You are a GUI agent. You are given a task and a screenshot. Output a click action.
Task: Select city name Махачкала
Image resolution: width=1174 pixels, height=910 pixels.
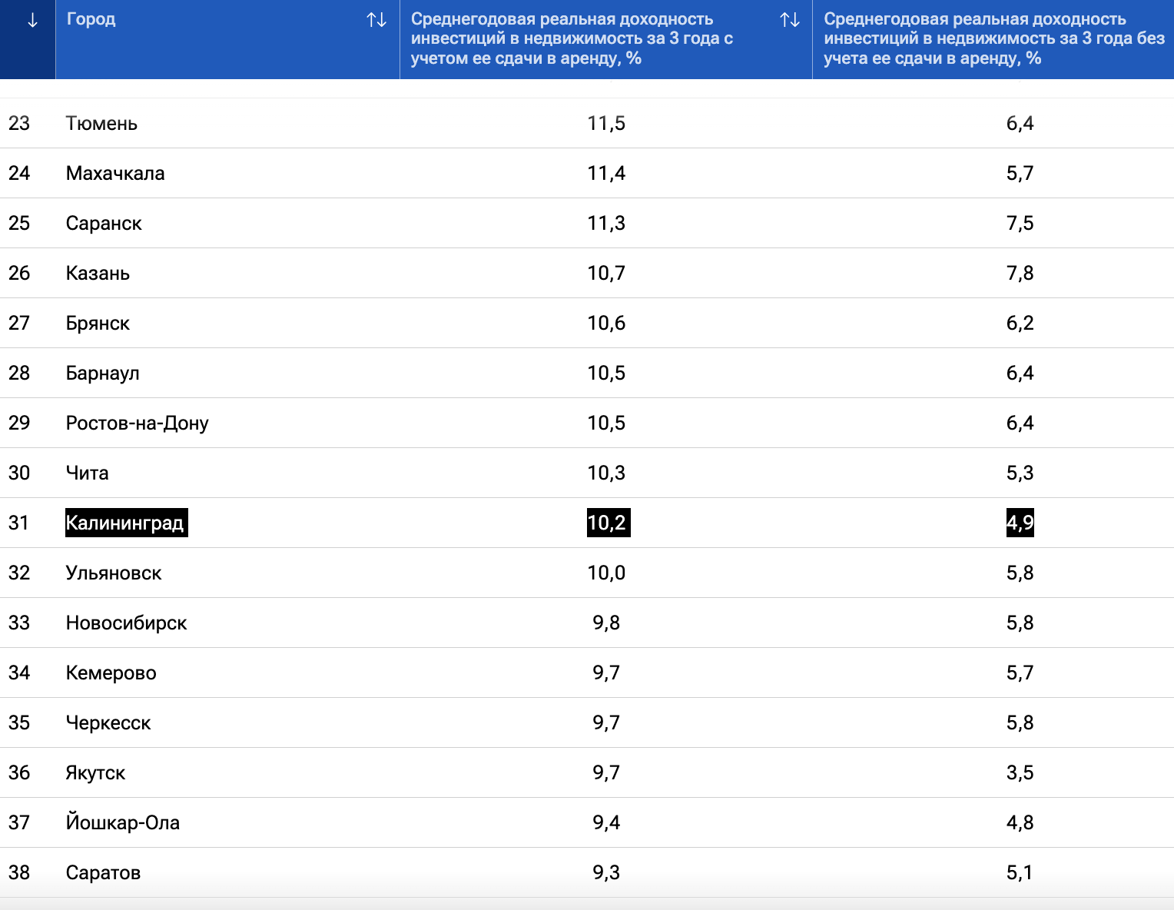(115, 174)
